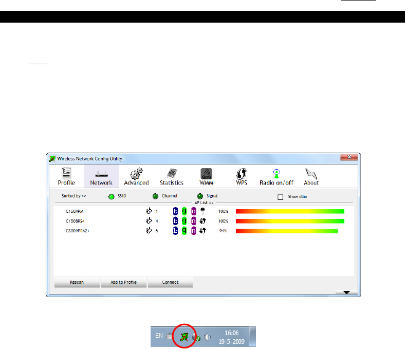The image size is (405, 349).
Task: Click WPS icon for C150BRS4
Action: 203,221
